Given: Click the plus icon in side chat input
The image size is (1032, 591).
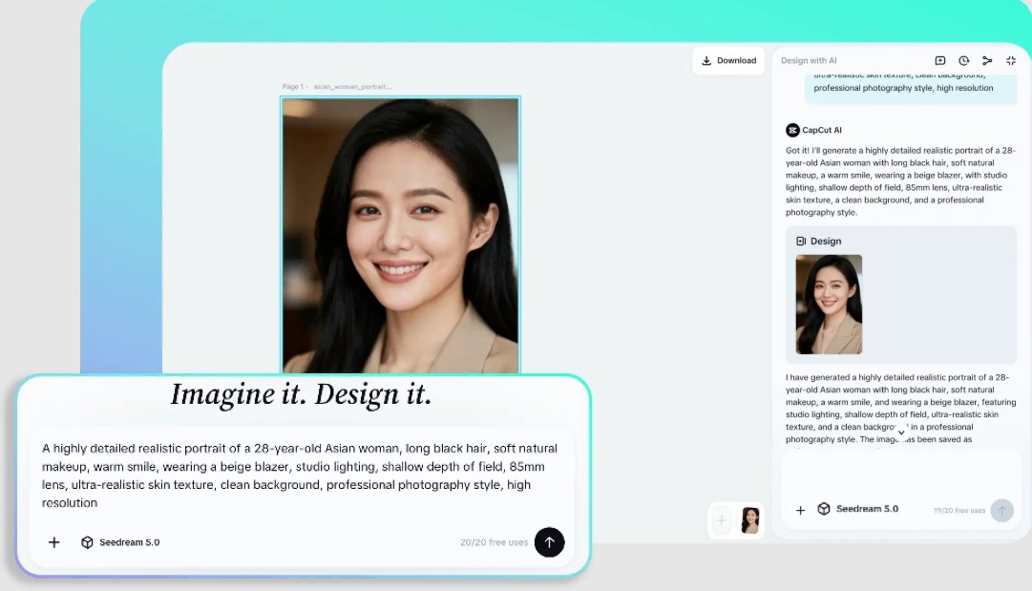Looking at the screenshot, I should [800, 510].
